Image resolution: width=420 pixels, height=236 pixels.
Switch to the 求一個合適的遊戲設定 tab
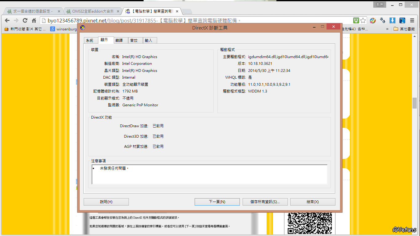pyautogui.click(x=34, y=11)
